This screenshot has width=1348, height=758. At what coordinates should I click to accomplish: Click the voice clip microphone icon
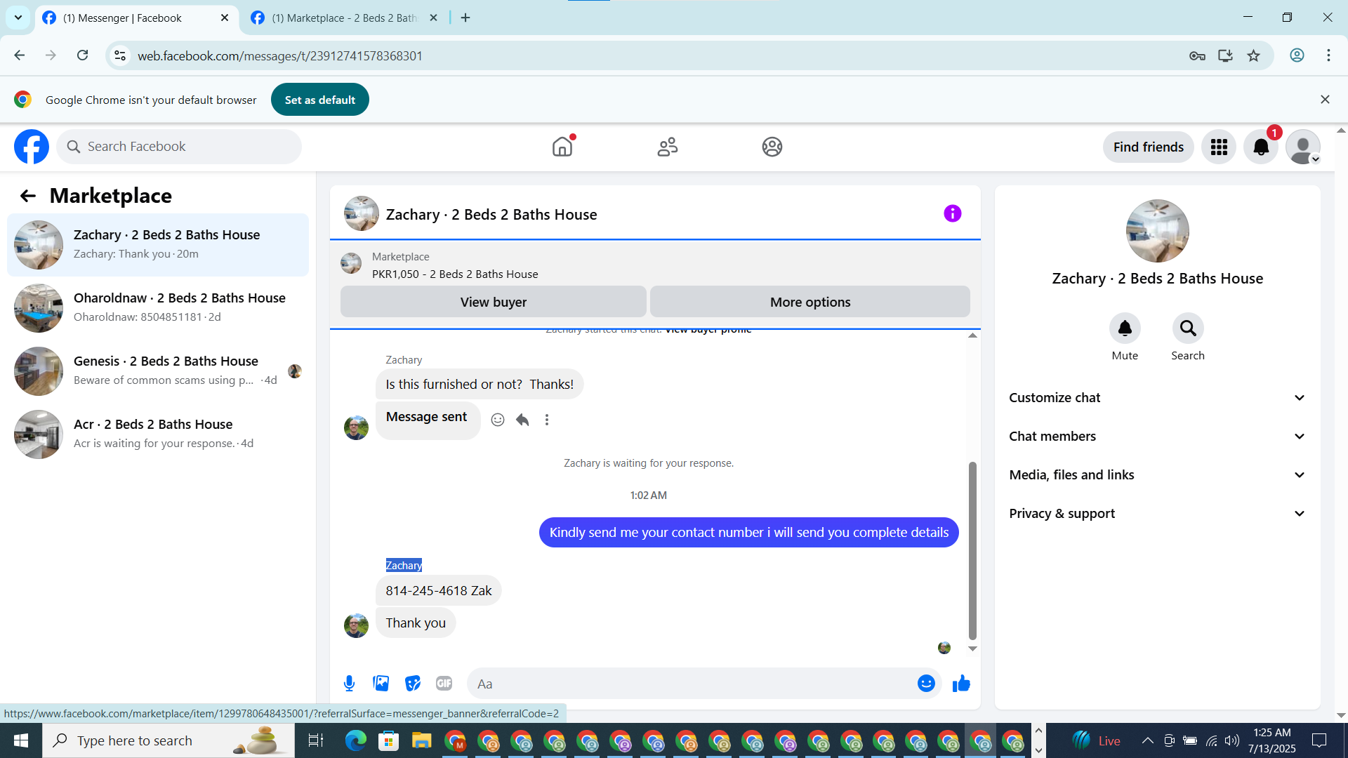tap(349, 684)
